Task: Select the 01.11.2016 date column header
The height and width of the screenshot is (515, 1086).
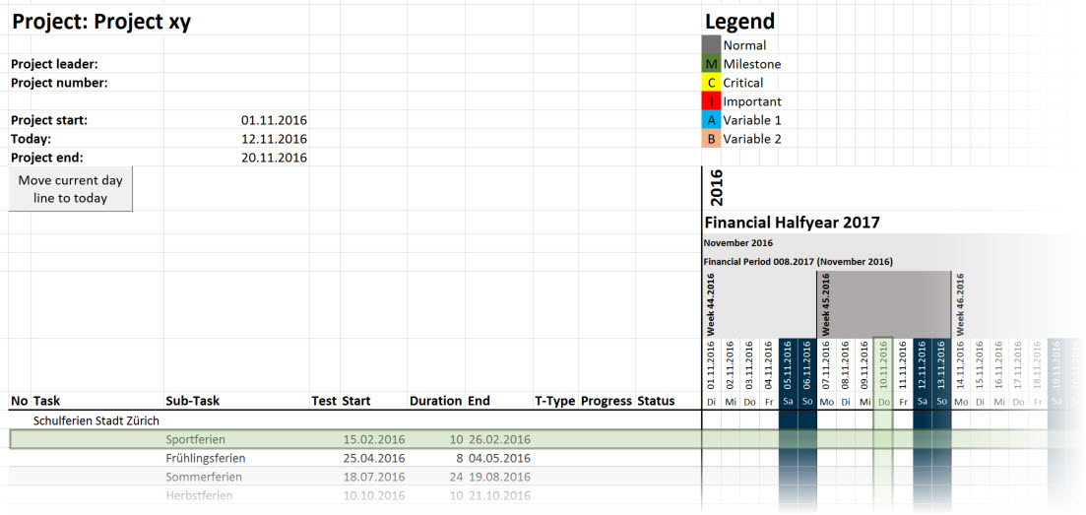Action: (711, 366)
